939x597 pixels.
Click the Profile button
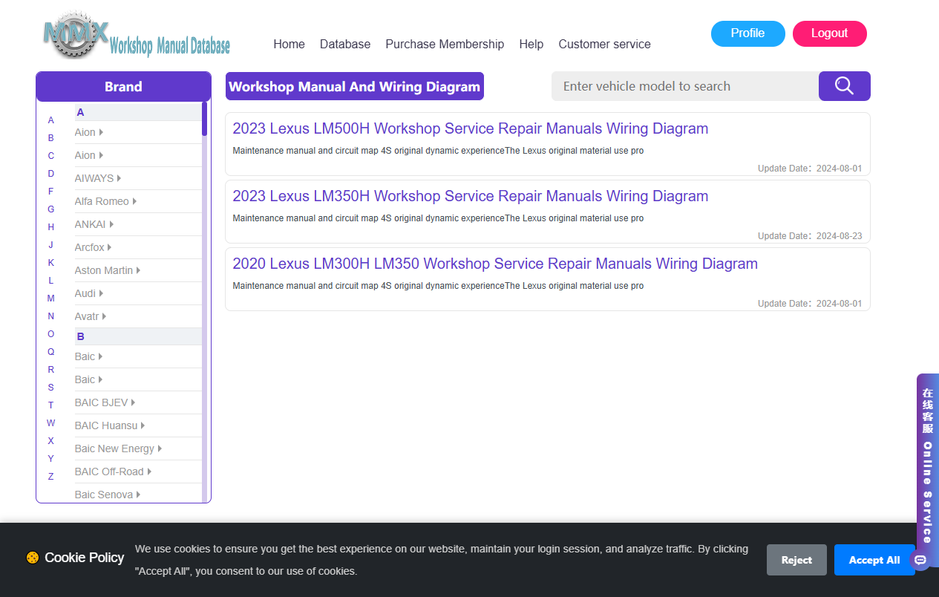[x=748, y=33]
